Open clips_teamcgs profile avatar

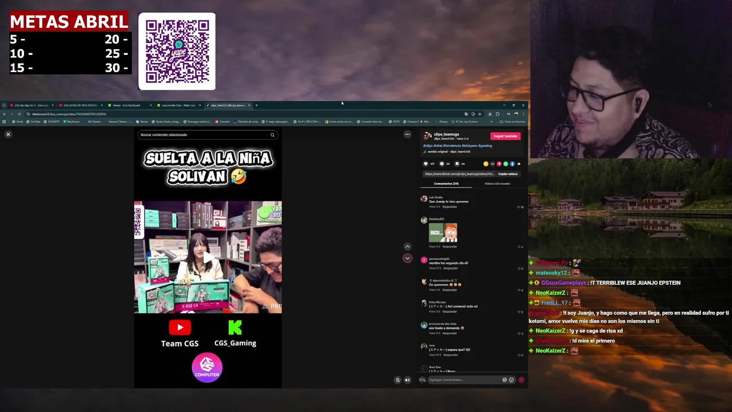tap(427, 136)
